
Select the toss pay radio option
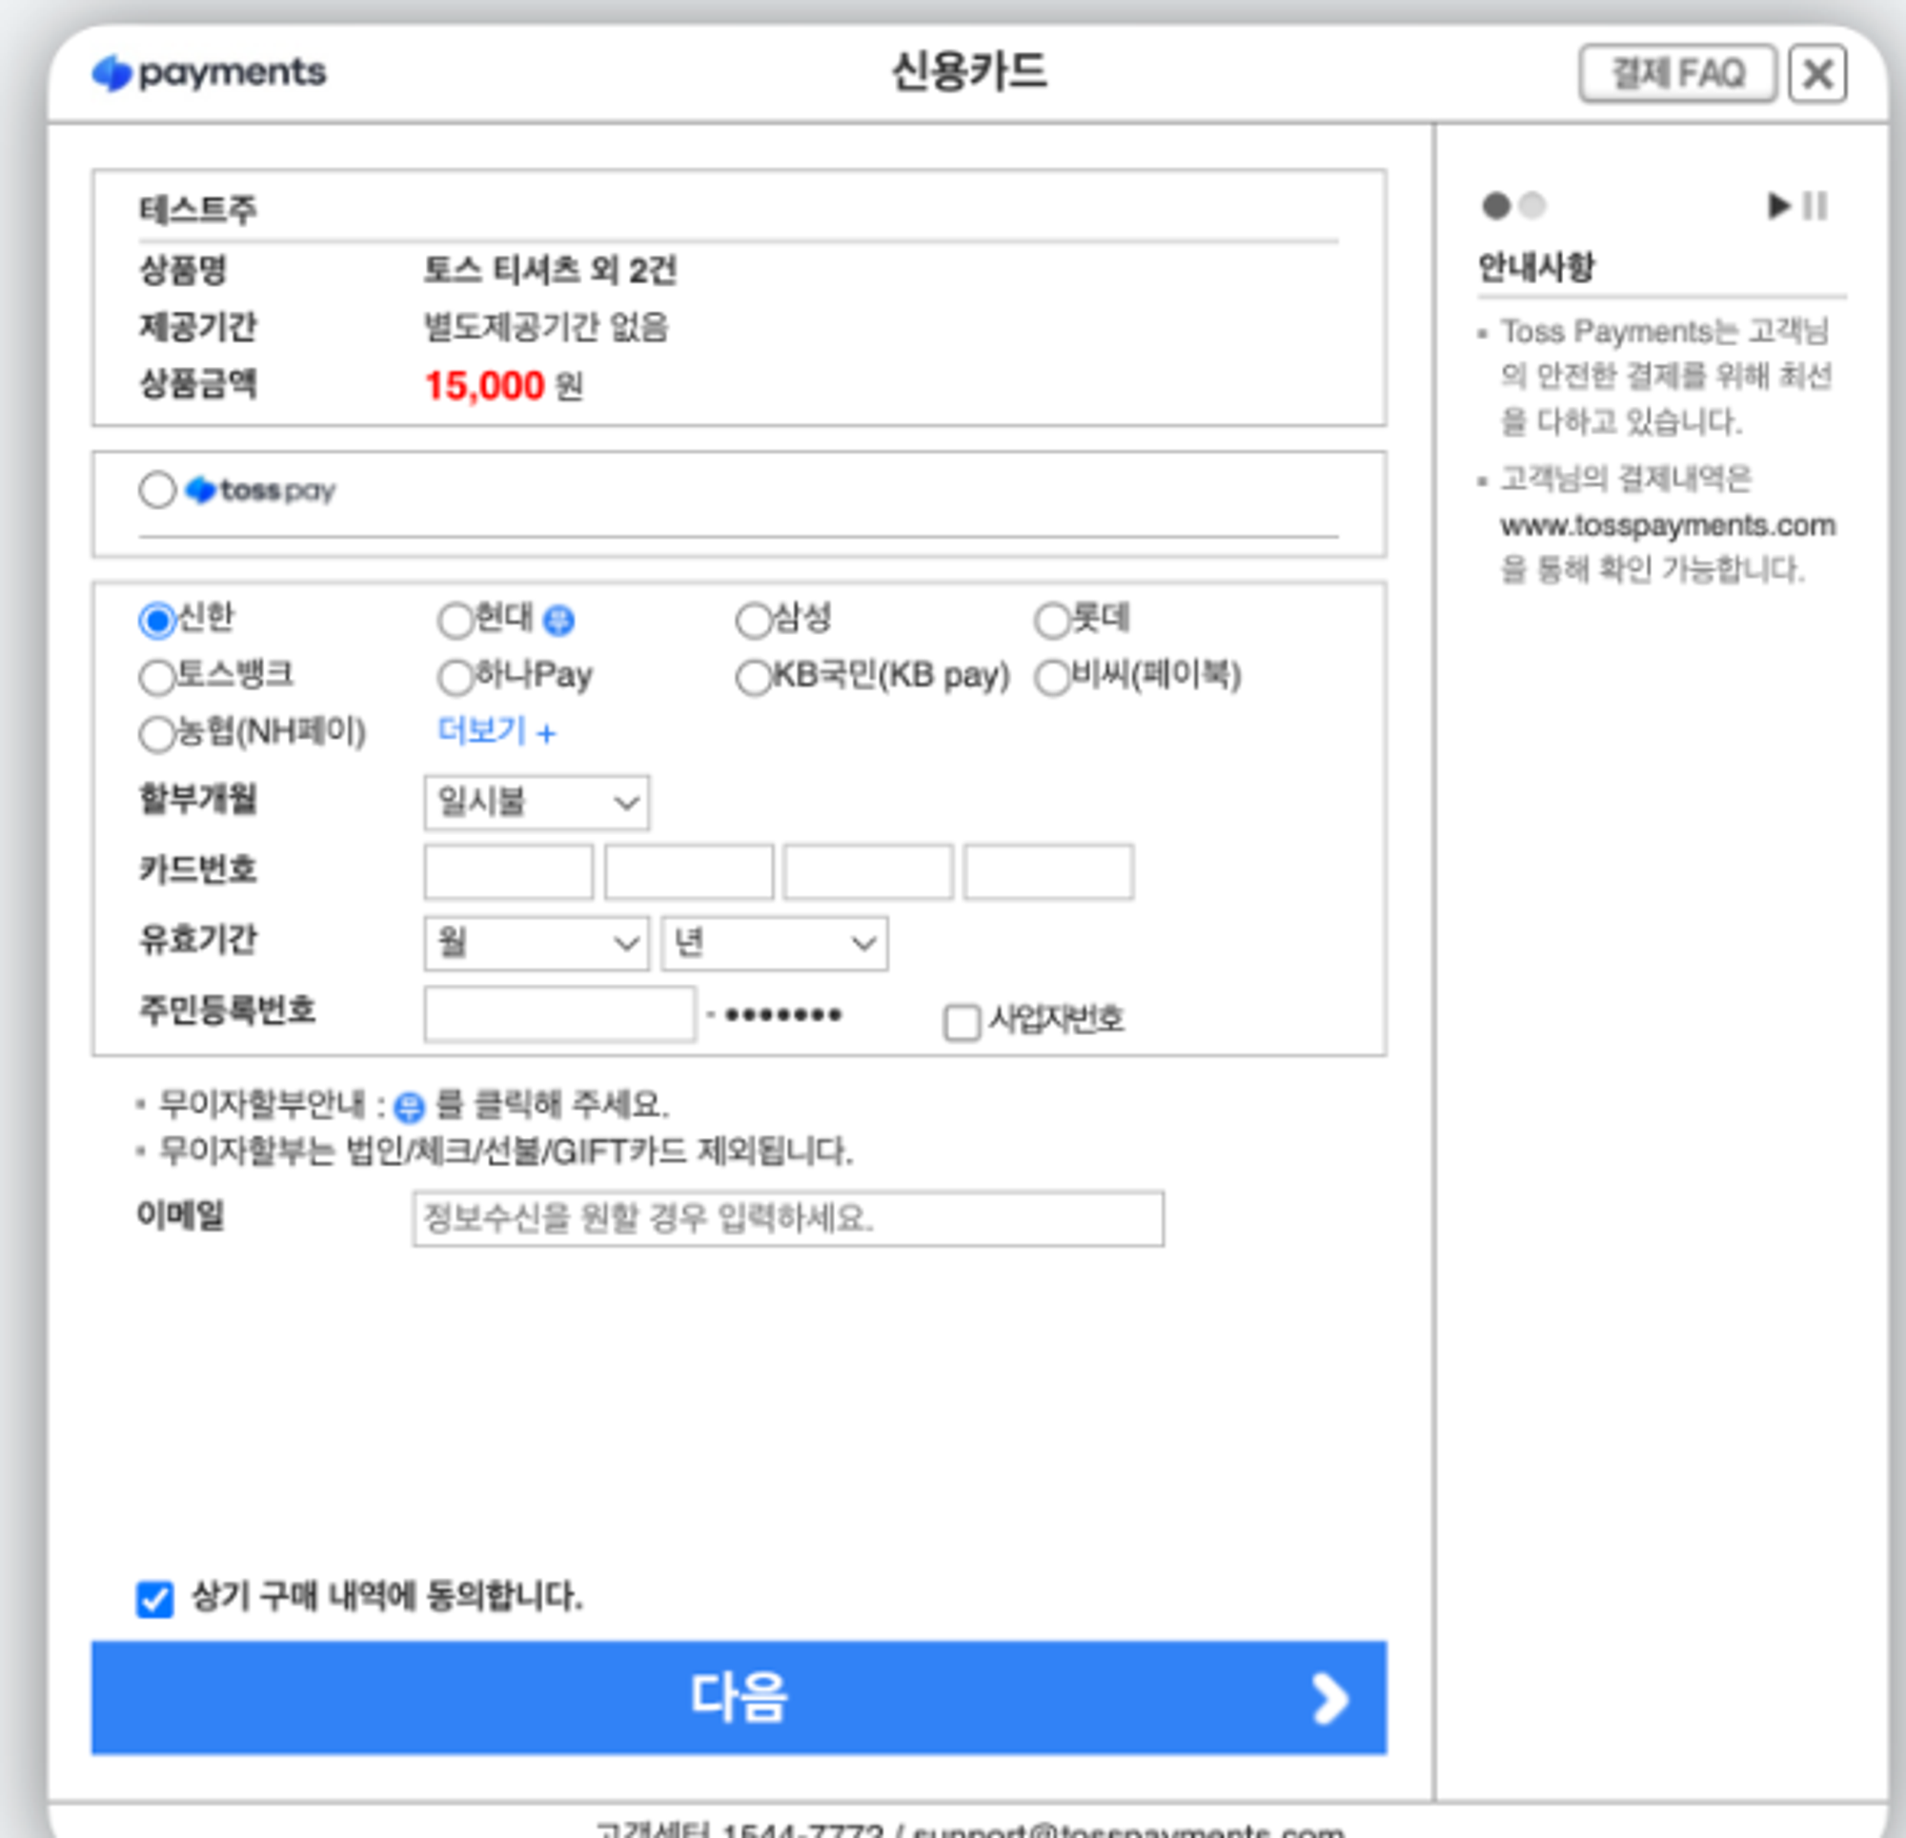pos(156,489)
